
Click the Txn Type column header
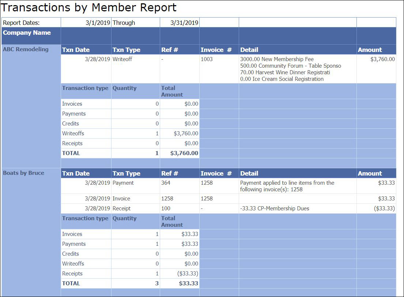124,49
